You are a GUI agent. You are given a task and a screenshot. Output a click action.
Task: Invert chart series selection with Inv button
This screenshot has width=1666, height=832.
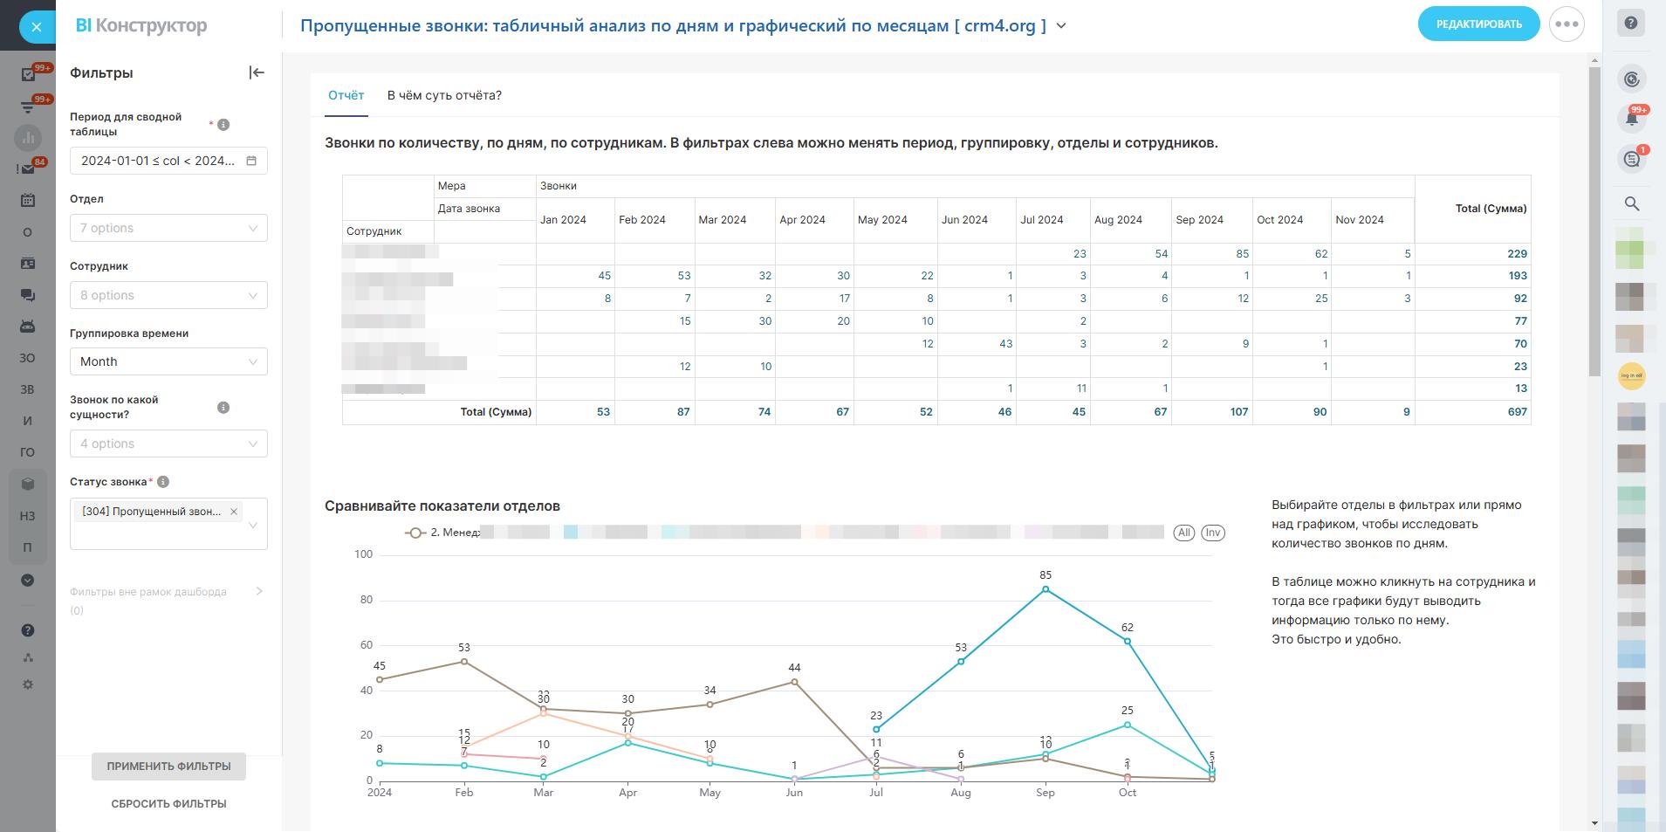pyautogui.click(x=1212, y=533)
